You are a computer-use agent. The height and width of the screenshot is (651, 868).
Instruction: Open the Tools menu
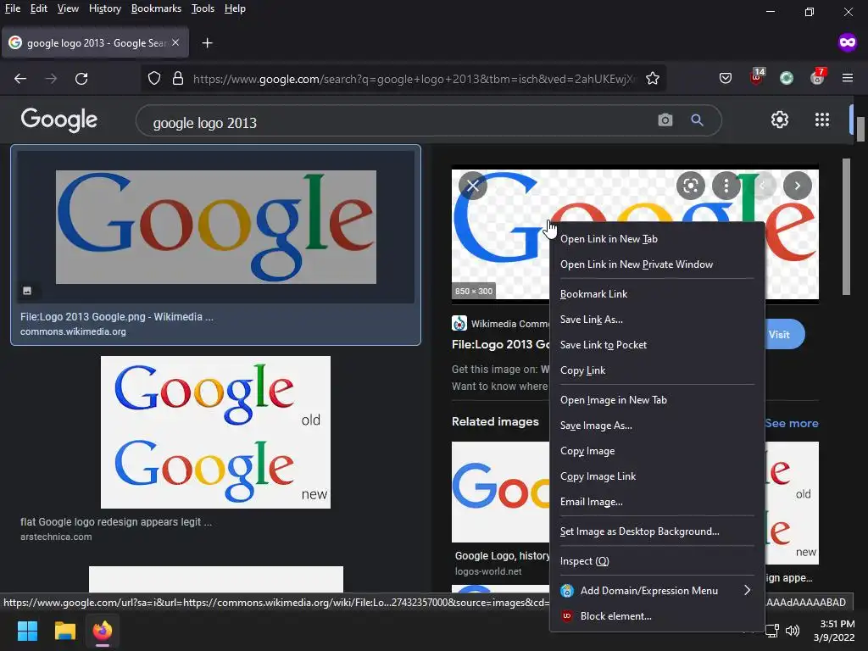[x=203, y=8]
